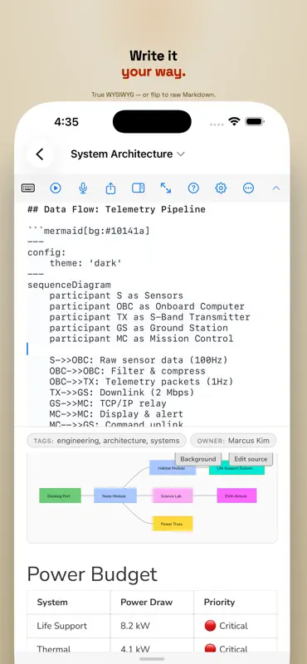
Task: Click 'participant S as Sensors' line
Action: [116, 295]
